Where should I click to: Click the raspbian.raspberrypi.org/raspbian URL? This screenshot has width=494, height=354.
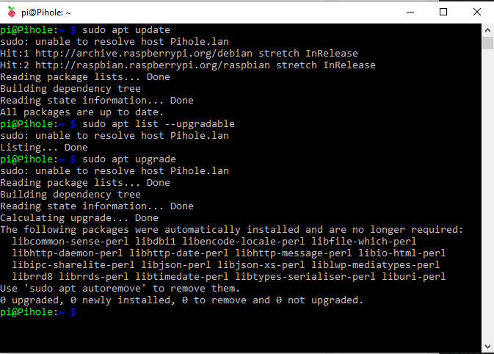(153, 65)
